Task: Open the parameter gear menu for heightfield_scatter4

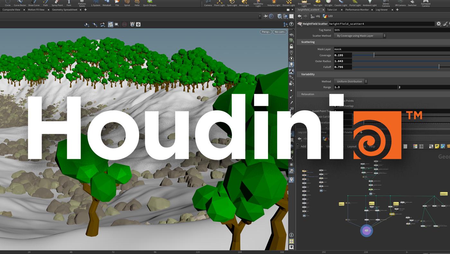Action: 438,24
